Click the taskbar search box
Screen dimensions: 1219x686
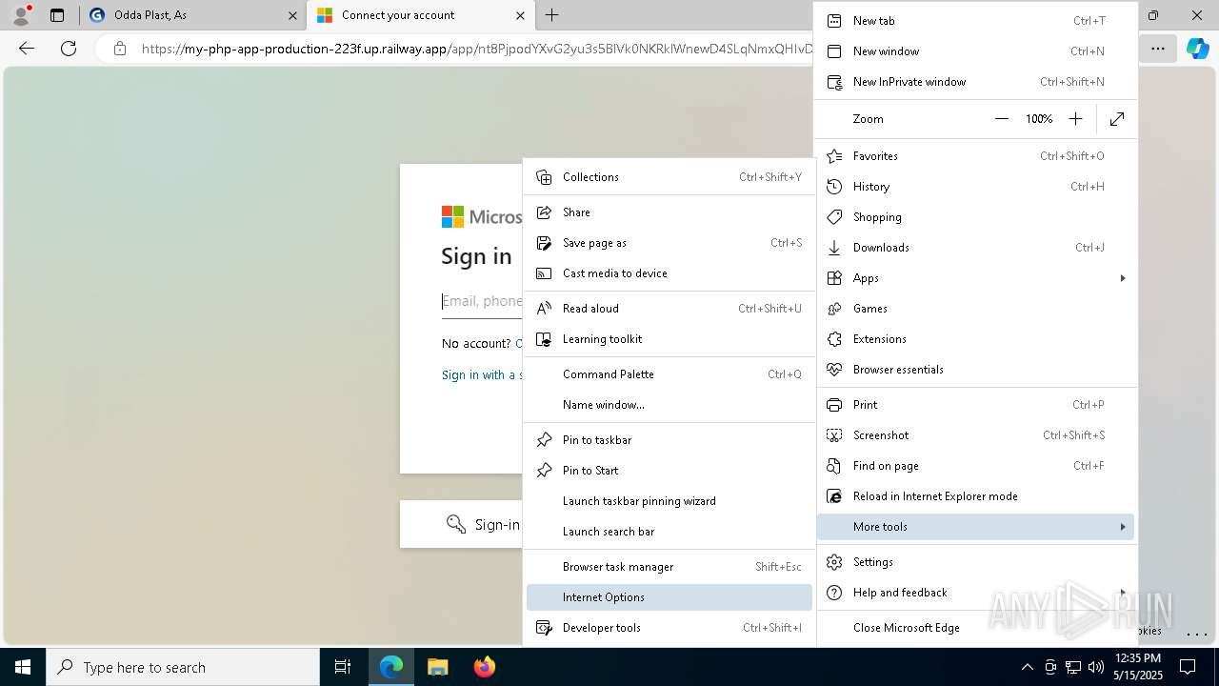pyautogui.click(x=183, y=667)
